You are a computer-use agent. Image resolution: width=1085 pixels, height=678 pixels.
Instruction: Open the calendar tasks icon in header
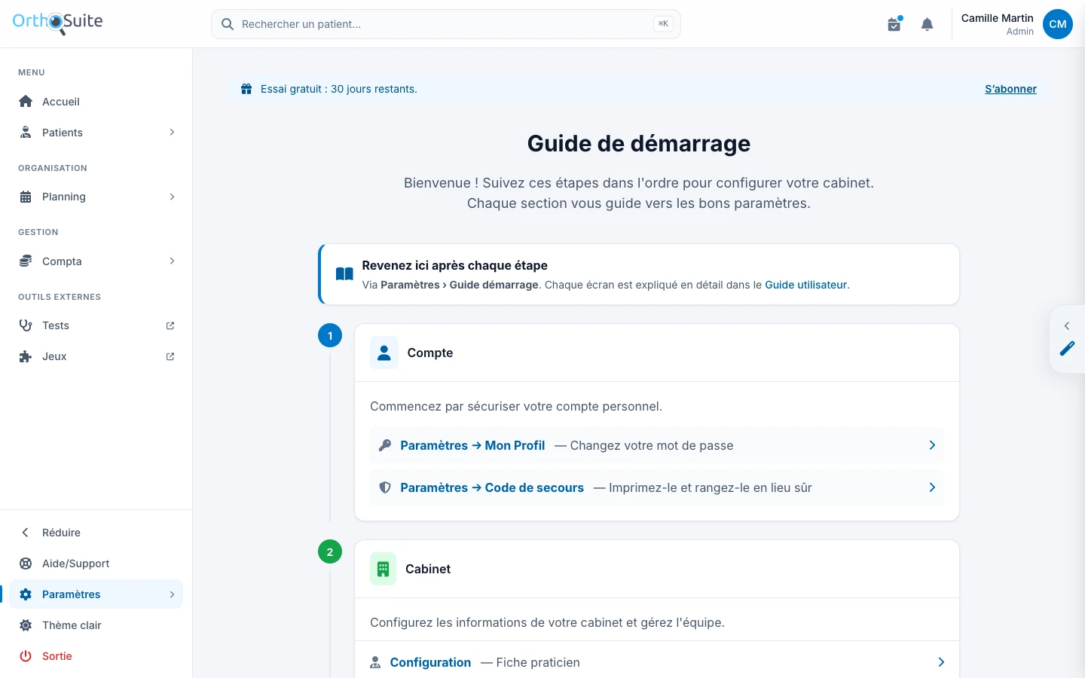pyautogui.click(x=894, y=24)
